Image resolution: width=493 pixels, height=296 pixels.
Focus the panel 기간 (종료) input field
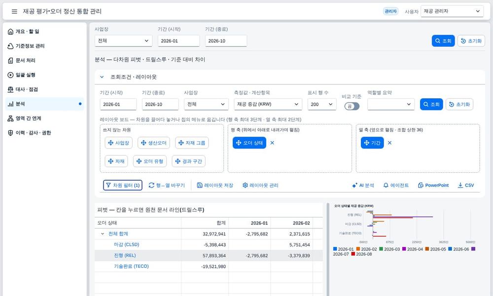[x=160, y=105]
